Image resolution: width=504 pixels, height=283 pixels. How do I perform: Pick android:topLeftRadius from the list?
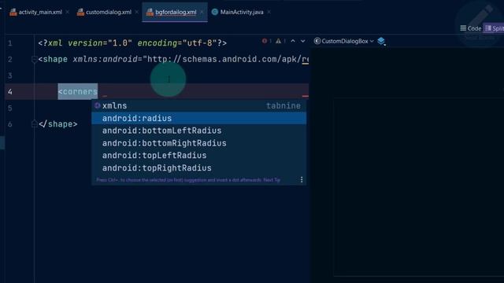pyautogui.click(x=199, y=156)
